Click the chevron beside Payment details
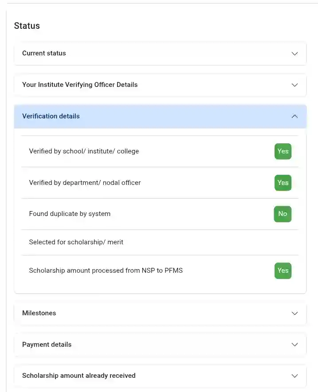 (294, 345)
